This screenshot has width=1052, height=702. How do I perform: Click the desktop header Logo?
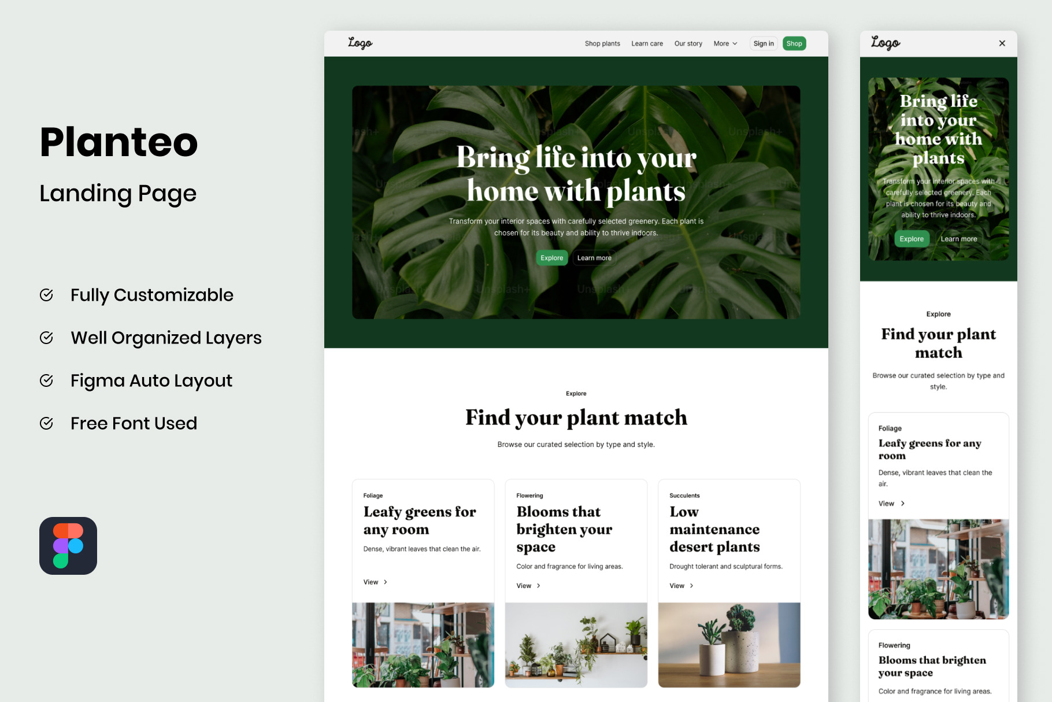(360, 43)
